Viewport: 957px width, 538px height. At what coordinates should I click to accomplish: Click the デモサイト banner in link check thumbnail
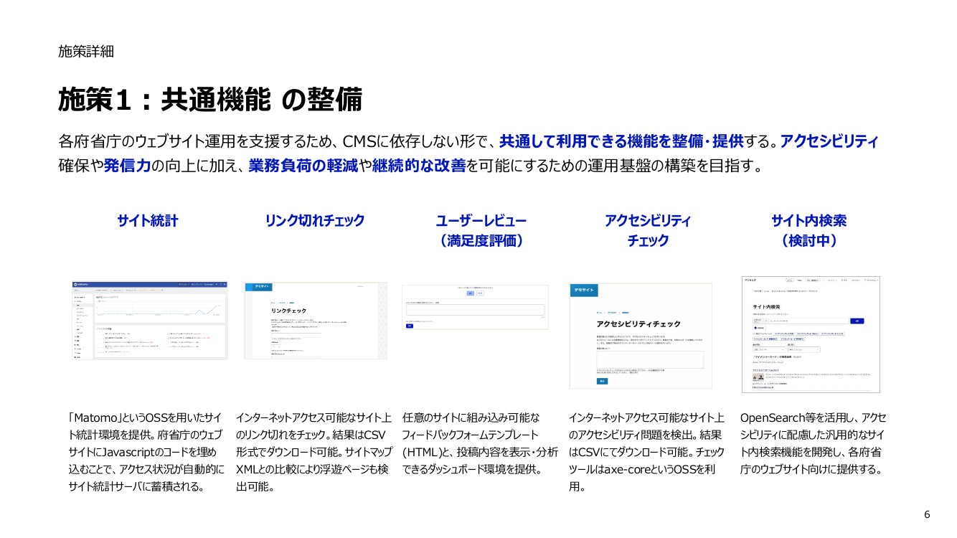[258, 287]
